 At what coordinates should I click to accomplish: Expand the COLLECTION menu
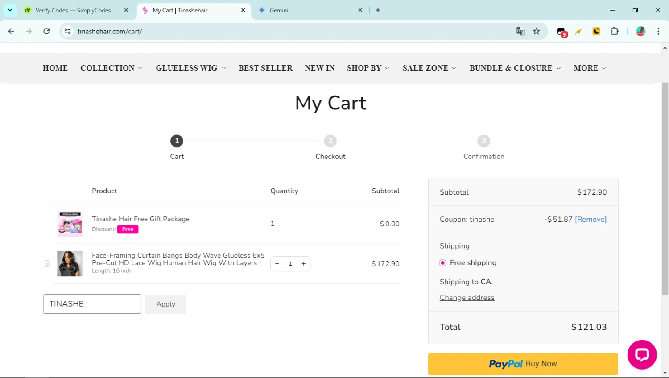click(111, 68)
